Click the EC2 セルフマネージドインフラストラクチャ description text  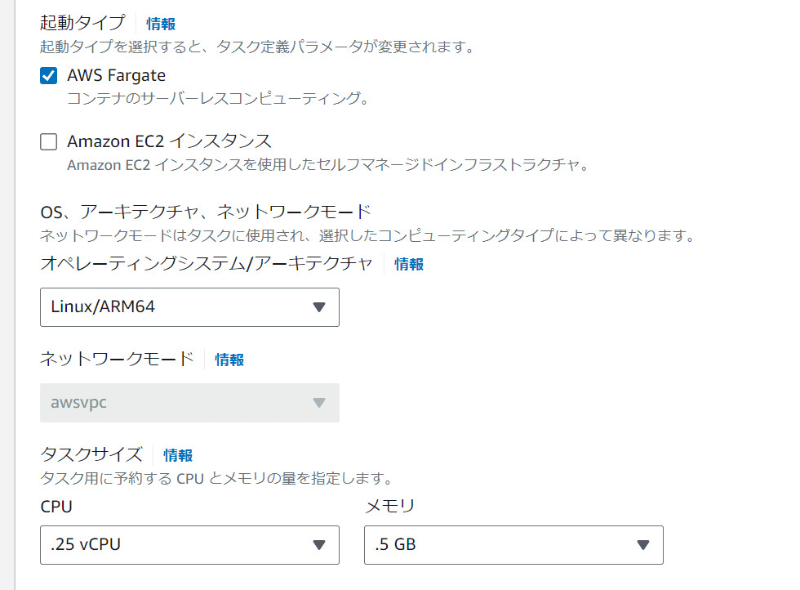tap(327, 165)
